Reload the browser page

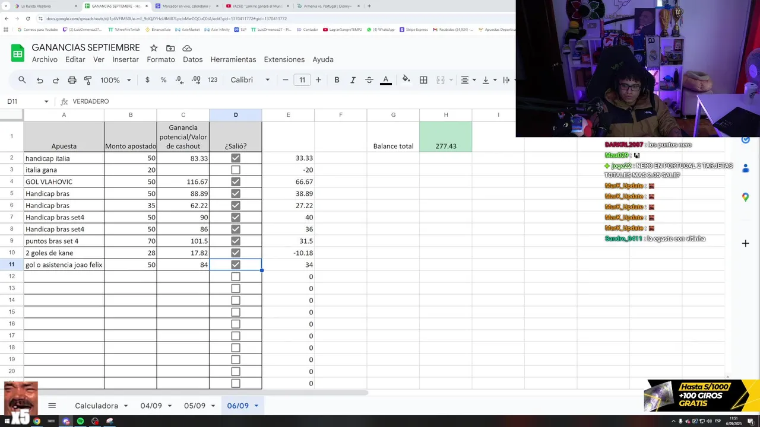27,18
